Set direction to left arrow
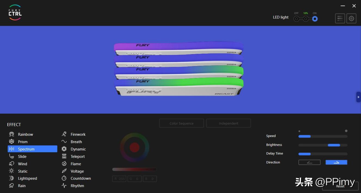The image size is (361, 193). point(309,162)
